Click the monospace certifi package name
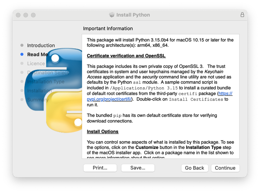The image size is (260, 193). point(188,94)
